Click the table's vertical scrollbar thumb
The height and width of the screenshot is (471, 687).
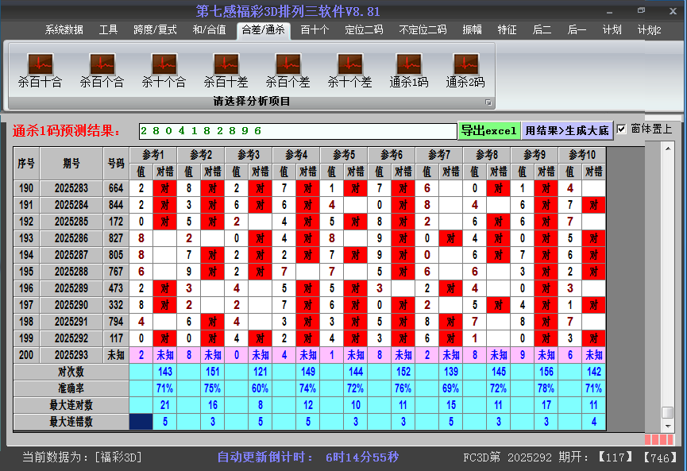(668, 412)
